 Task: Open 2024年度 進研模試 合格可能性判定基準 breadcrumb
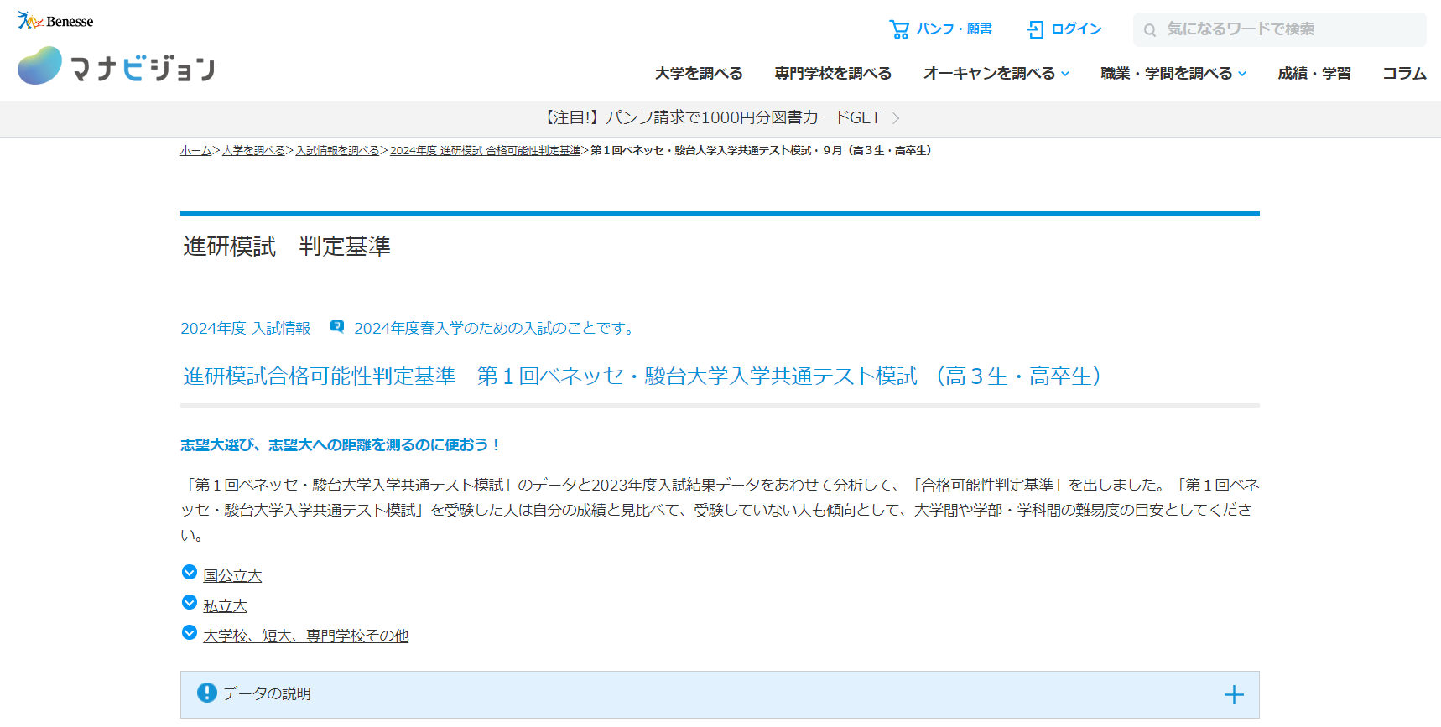click(x=485, y=151)
